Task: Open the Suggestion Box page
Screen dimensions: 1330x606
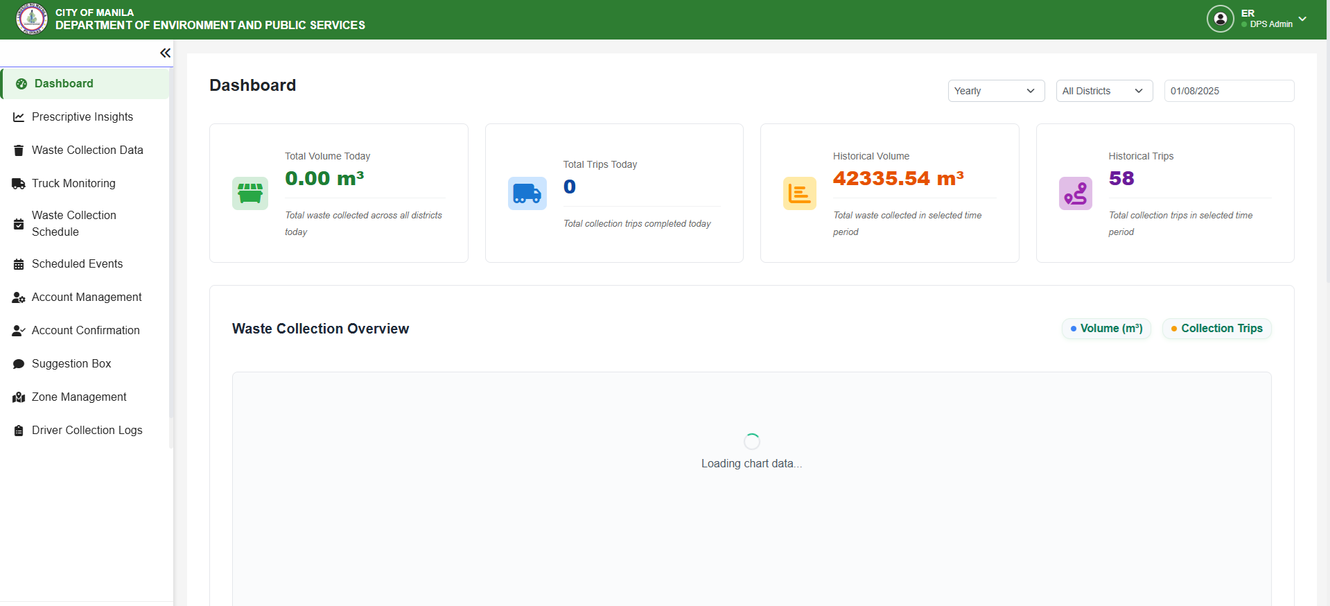Action: pyautogui.click(x=85, y=364)
